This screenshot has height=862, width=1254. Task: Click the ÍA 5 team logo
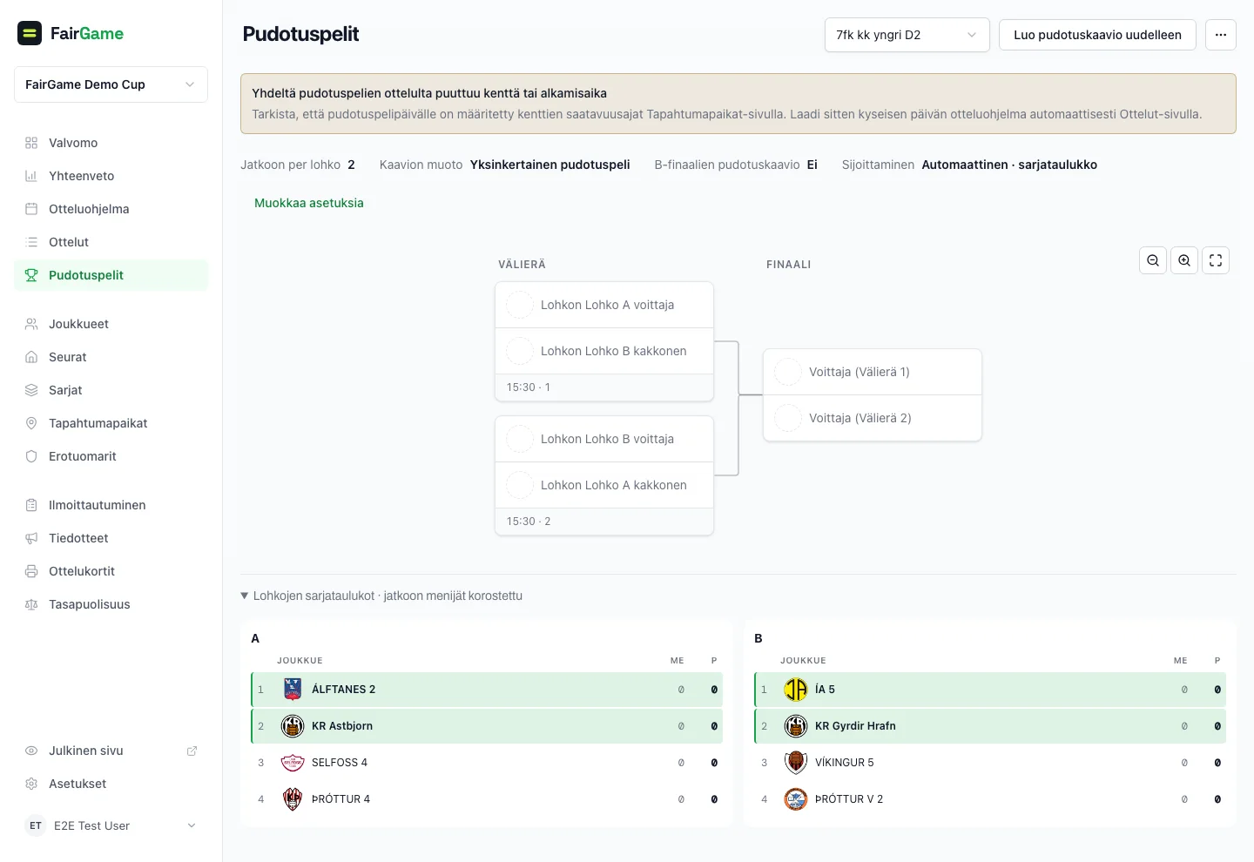(x=796, y=690)
